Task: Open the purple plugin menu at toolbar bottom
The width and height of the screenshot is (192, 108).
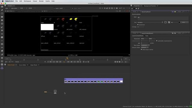Action: (2, 68)
